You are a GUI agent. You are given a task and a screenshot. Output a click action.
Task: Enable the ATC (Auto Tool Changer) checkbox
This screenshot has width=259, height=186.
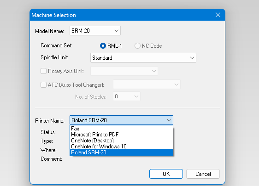43,85
